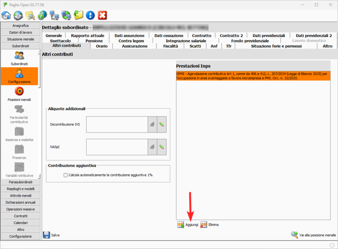Click the Aggiungi button under Prestazioni Inps
Image resolution: width=338 pixels, height=249 pixels.
tap(189, 225)
